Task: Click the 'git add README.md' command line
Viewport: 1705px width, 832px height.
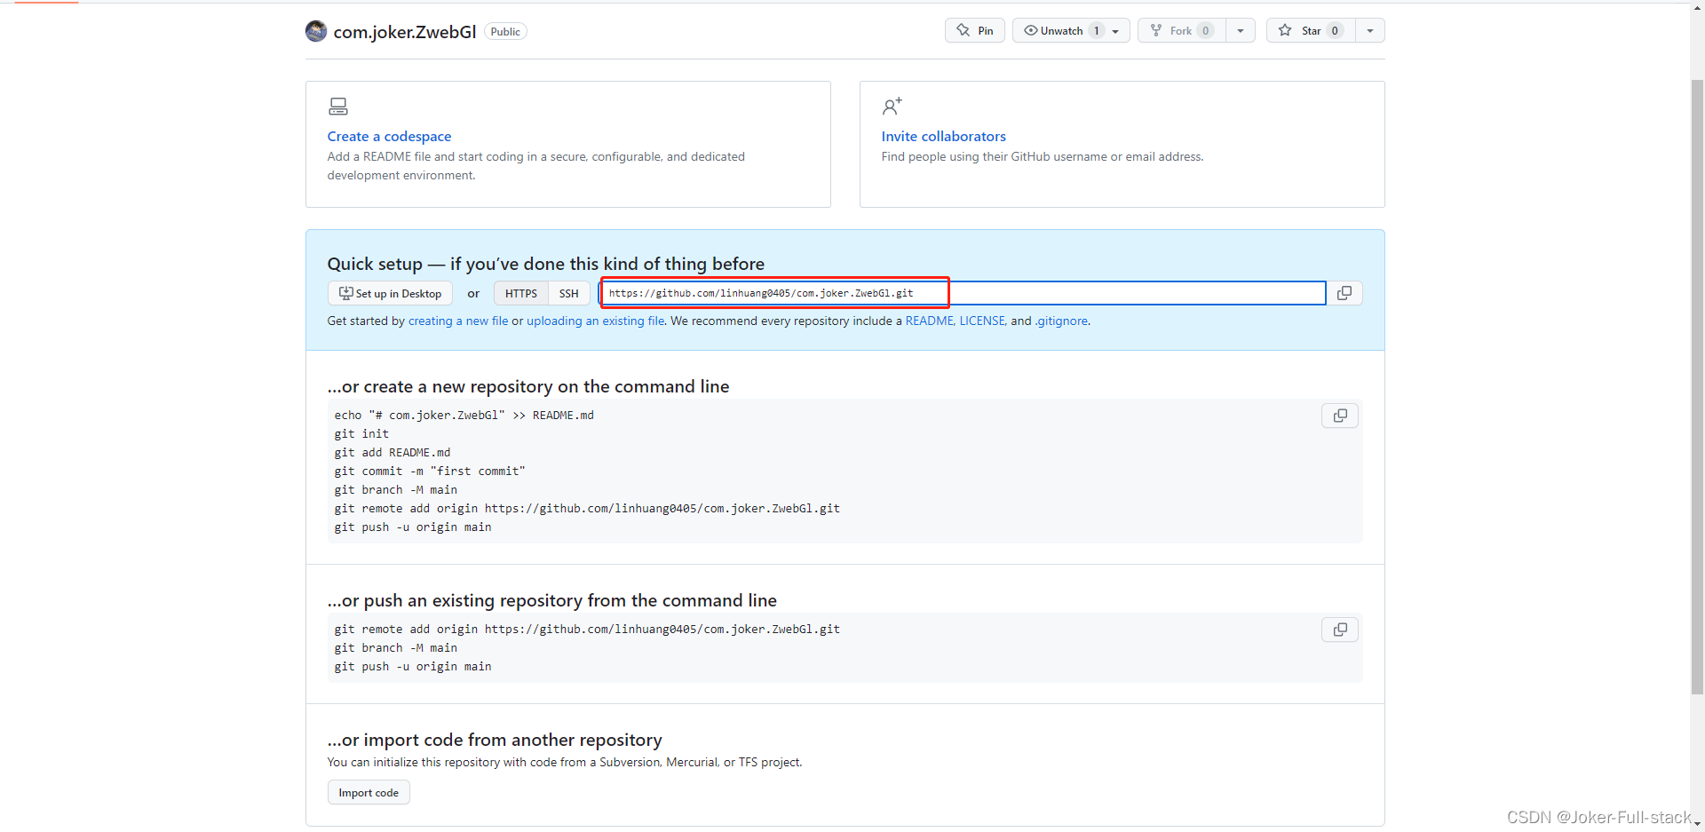Action: click(393, 452)
